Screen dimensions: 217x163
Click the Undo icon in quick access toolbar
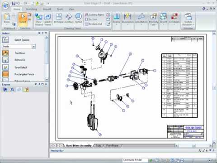click(18, 3)
